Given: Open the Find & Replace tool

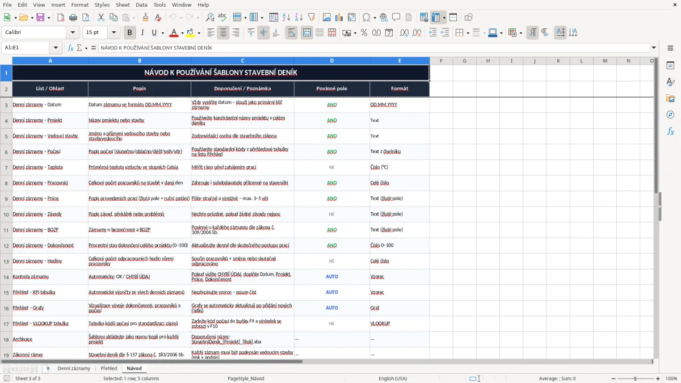Looking at the screenshot, I should (x=210, y=18).
